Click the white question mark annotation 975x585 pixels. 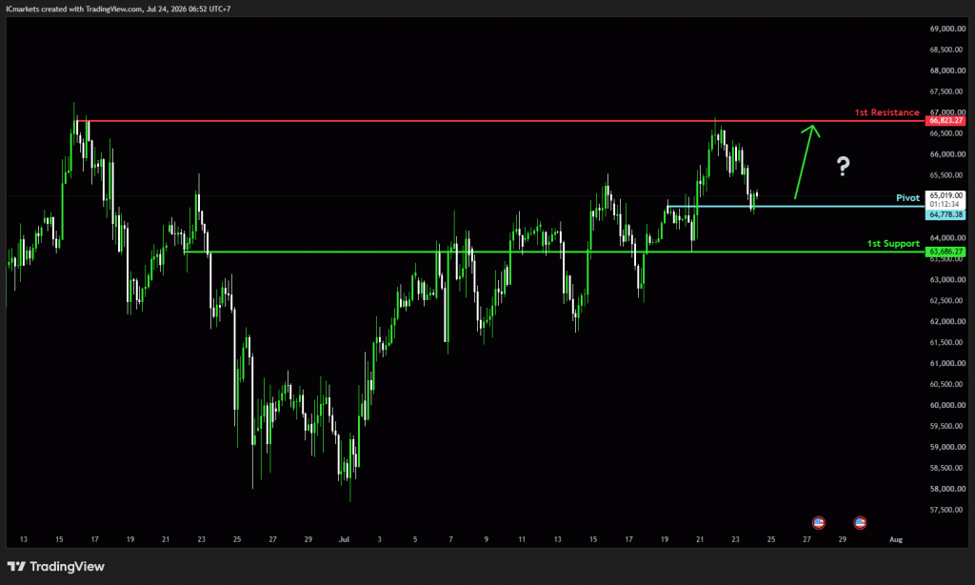point(844,166)
